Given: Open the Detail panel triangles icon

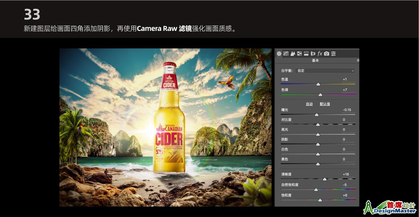Looking at the screenshot, I should click(x=293, y=54).
